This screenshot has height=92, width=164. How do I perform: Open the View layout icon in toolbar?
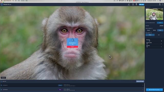click(x=136, y=4)
